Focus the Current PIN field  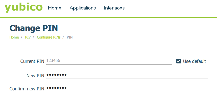pyautogui.click(x=109, y=61)
